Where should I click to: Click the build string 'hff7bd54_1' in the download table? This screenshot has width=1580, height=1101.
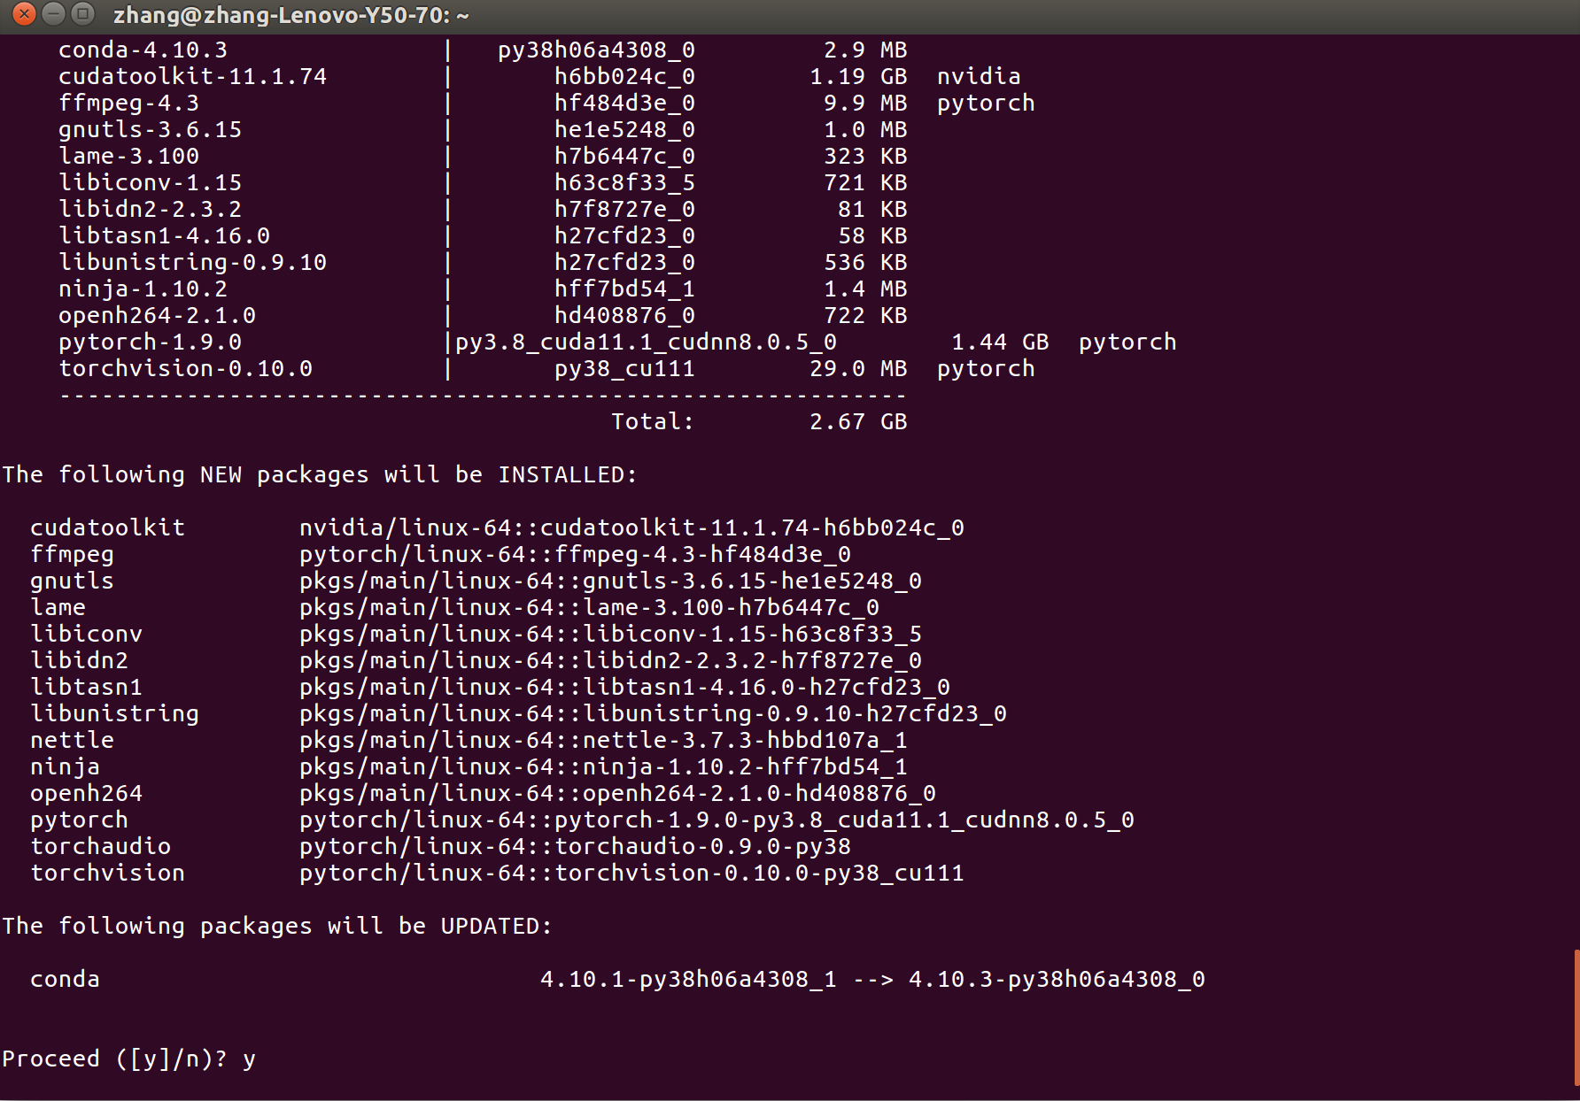coord(624,289)
